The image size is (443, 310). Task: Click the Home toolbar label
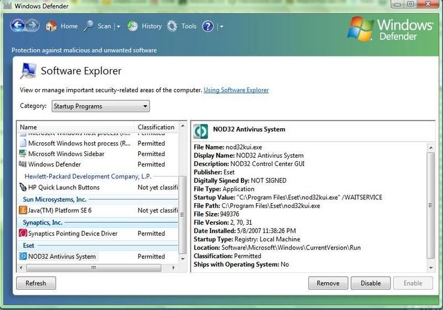[x=69, y=26]
